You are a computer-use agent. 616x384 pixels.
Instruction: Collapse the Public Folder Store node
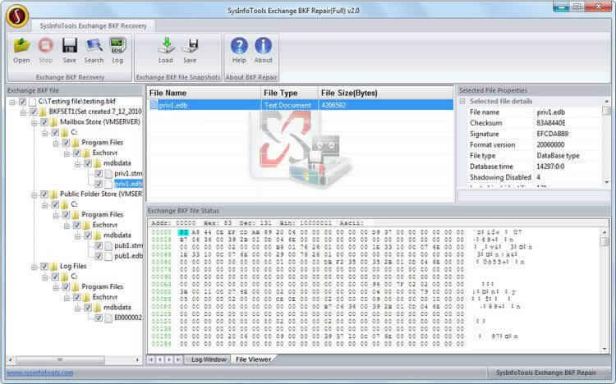34,194
